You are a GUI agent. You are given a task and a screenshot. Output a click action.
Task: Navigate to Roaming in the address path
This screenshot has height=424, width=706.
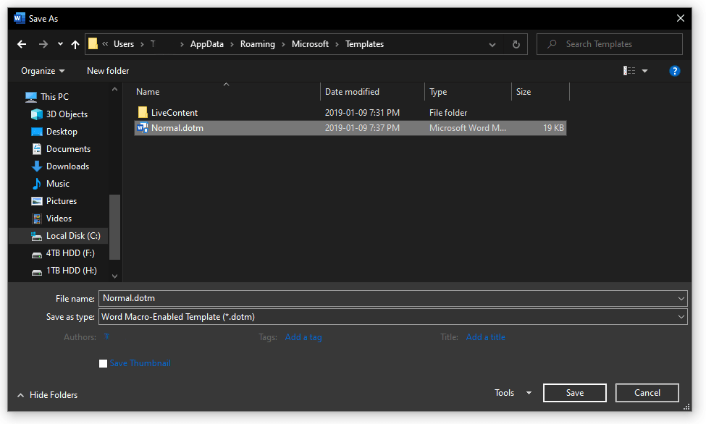click(258, 44)
